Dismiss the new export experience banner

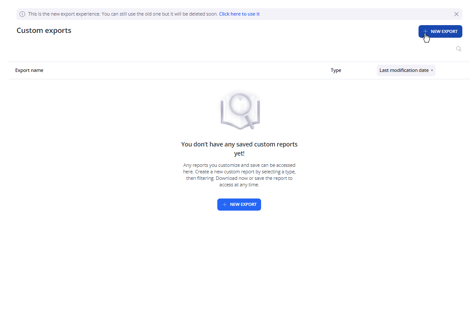click(x=456, y=14)
